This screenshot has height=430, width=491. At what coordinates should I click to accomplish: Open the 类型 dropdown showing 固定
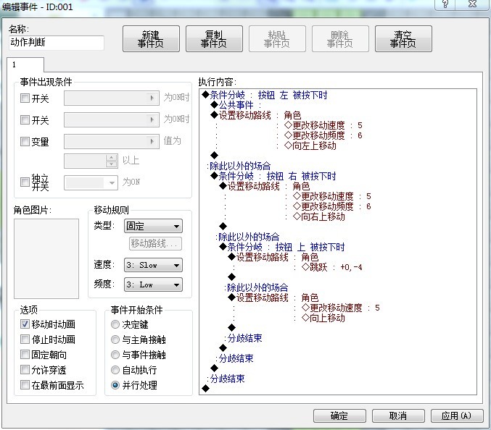pos(153,226)
